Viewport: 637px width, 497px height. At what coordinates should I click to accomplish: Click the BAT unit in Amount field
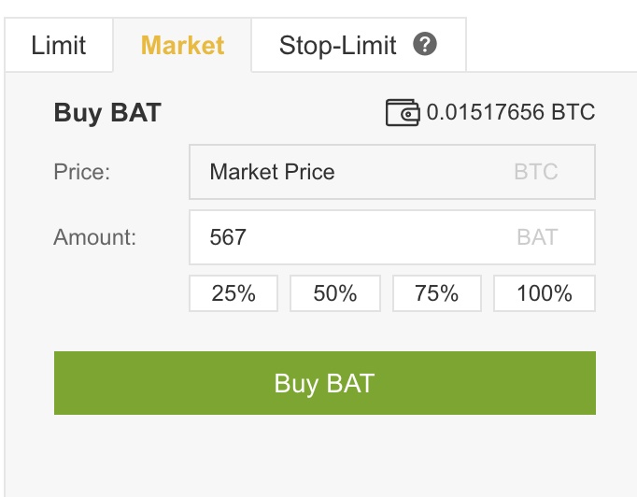(x=537, y=237)
